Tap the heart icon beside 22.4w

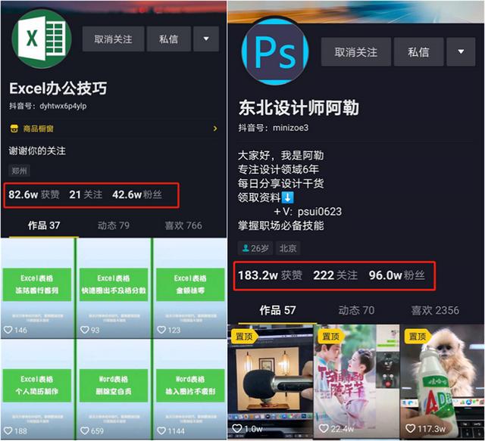coord(324,428)
